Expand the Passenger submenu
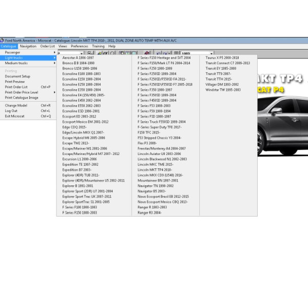Image resolution: width=308 pixels, height=308 pixels. click(x=28, y=52)
